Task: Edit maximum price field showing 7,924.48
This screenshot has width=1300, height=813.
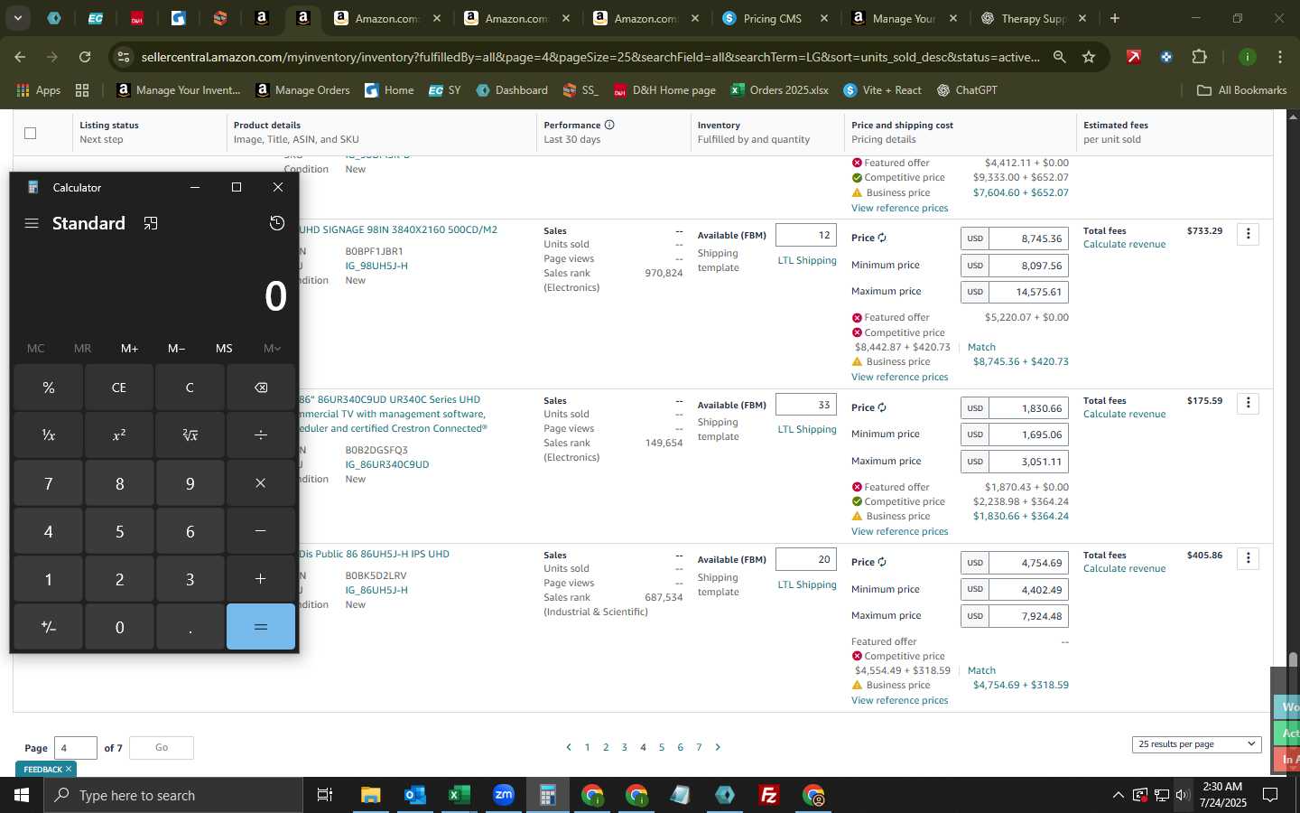Action: point(1029,616)
